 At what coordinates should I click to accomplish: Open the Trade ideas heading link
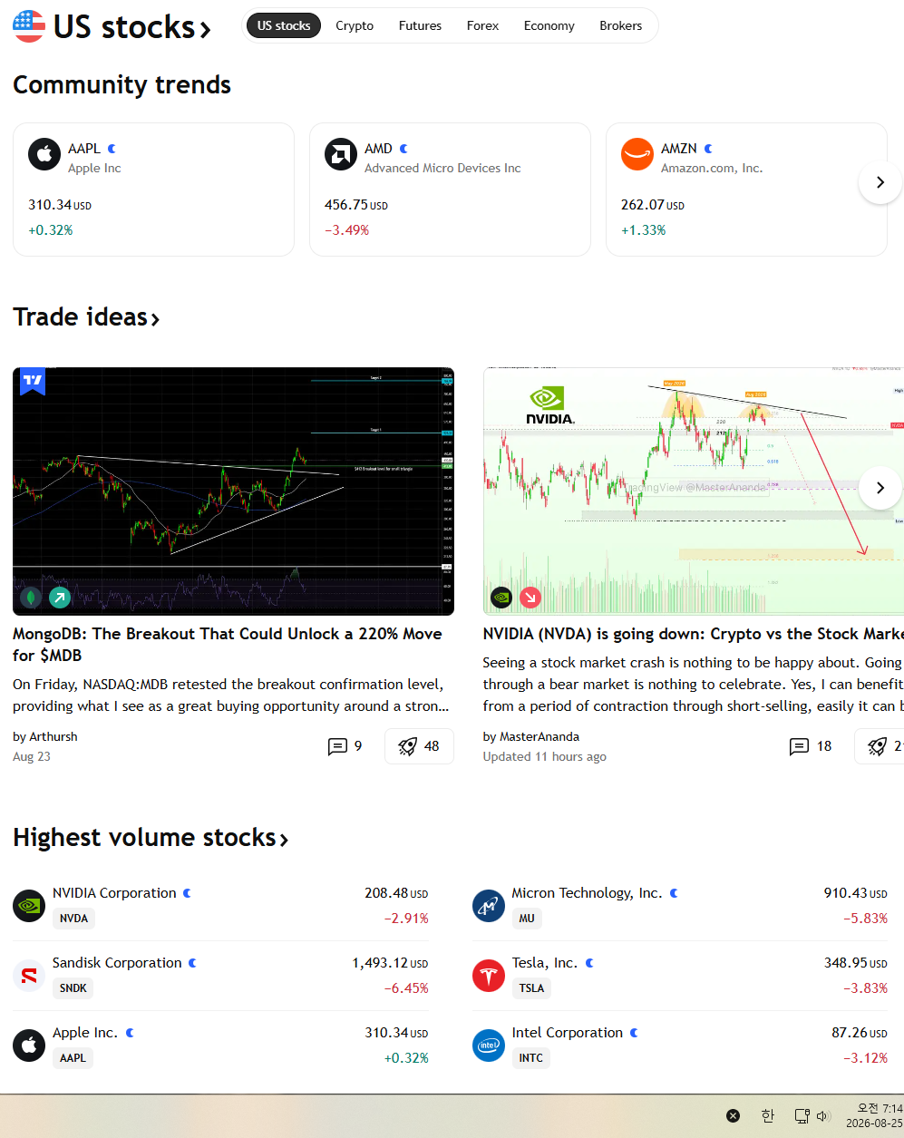[86, 316]
